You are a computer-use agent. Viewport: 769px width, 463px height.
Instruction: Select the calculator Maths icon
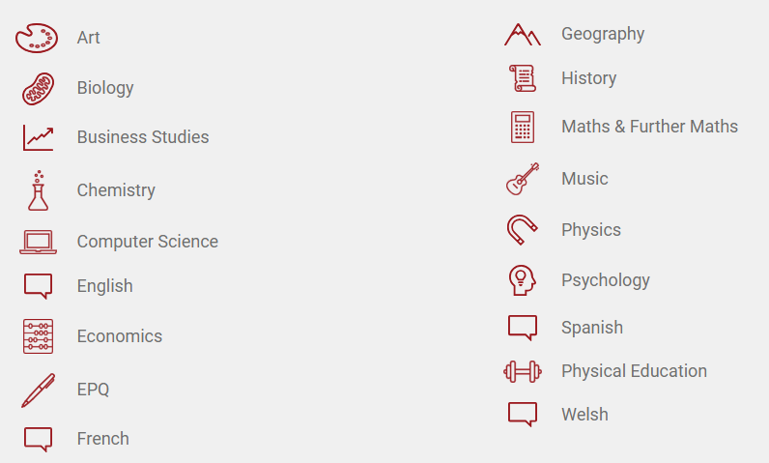pyautogui.click(x=523, y=127)
